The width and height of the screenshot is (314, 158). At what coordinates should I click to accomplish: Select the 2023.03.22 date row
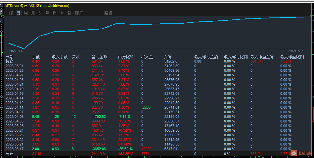(15, 140)
